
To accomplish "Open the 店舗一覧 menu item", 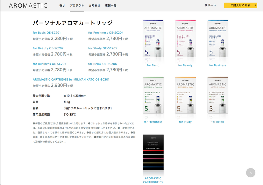I will [110, 5].
